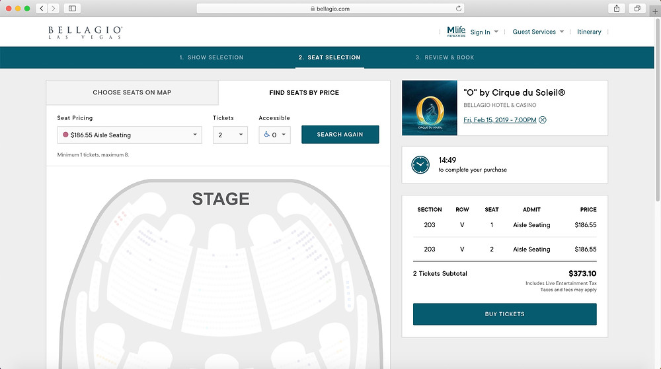This screenshot has width=661, height=369.
Task: Open the Safari share icon
Action: coord(616,9)
